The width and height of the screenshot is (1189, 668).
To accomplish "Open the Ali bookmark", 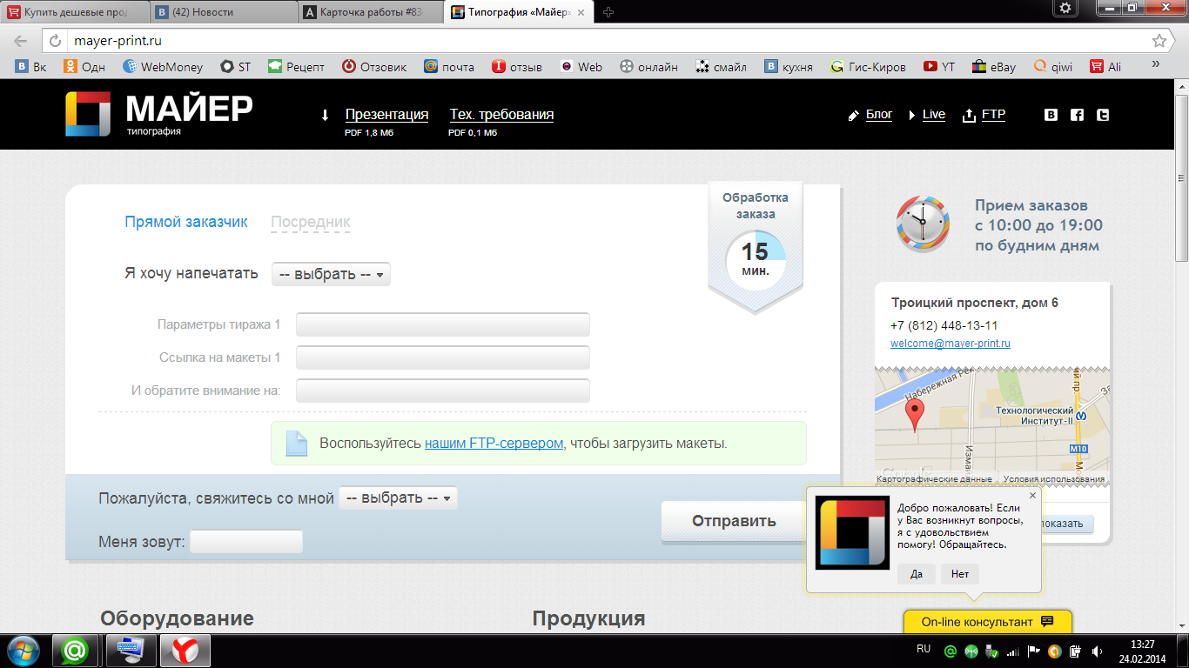I will pos(1105,66).
